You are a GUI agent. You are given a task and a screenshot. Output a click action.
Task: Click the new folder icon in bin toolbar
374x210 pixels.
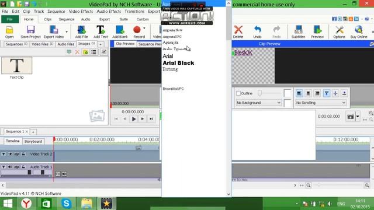pyautogui.click(x=85, y=52)
